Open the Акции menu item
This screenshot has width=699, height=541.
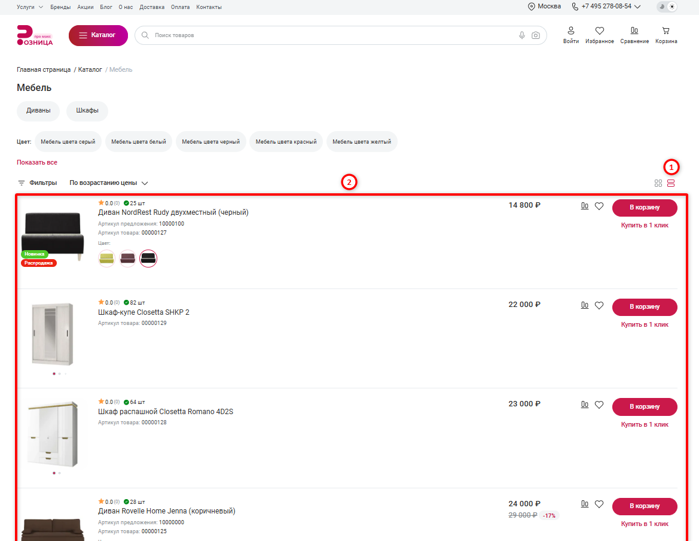tap(85, 7)
